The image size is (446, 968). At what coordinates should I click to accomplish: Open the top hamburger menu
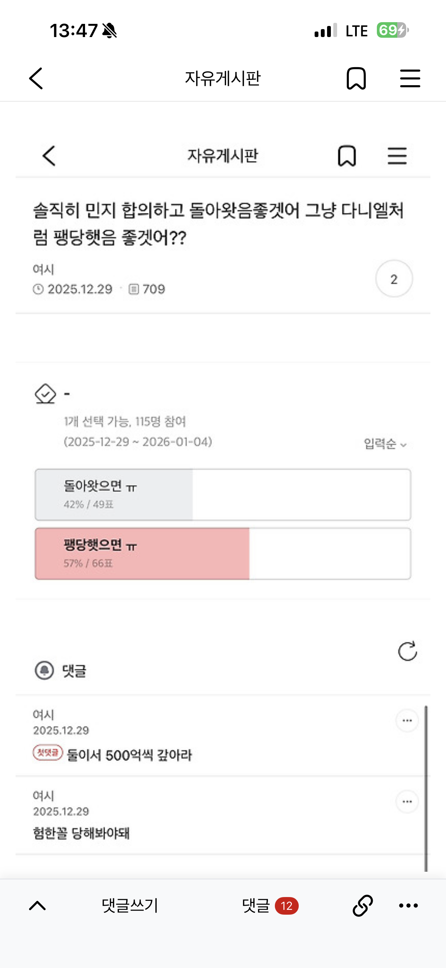(x=410, y=79)
